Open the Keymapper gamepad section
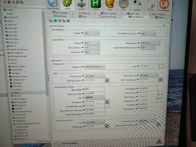This screenshot has width=196, height=147. tap(137, 5)
